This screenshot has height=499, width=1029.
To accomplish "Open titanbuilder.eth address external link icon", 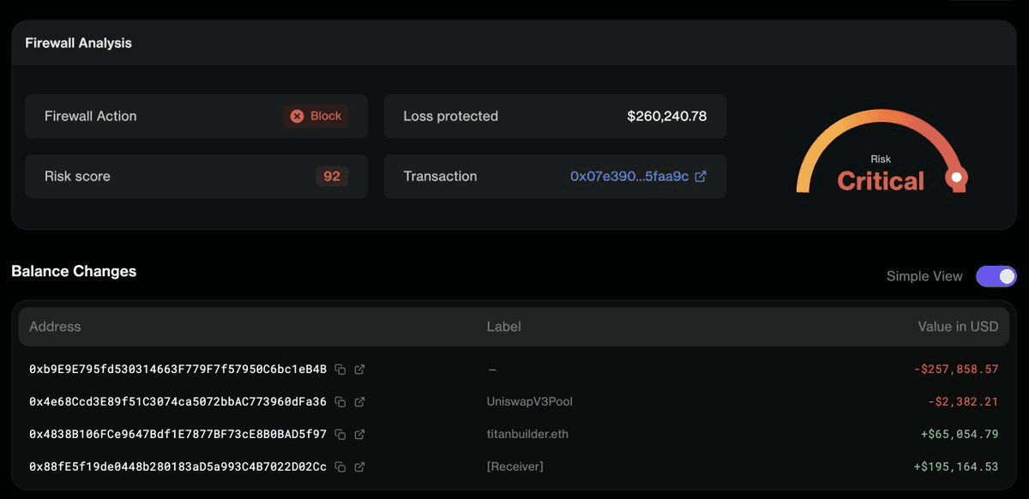I will click(x=360, y=435).
